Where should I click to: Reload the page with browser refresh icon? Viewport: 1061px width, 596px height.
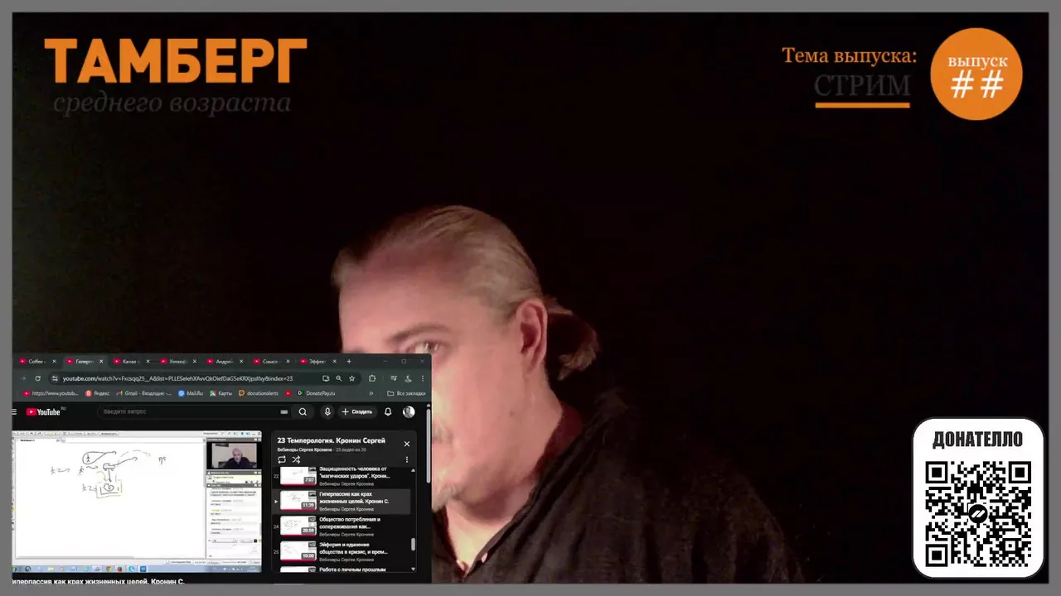[37, 378]
